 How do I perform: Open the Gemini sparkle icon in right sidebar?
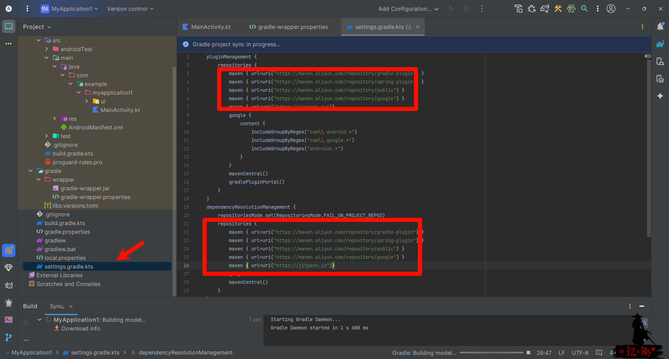[x=660, y=96]
